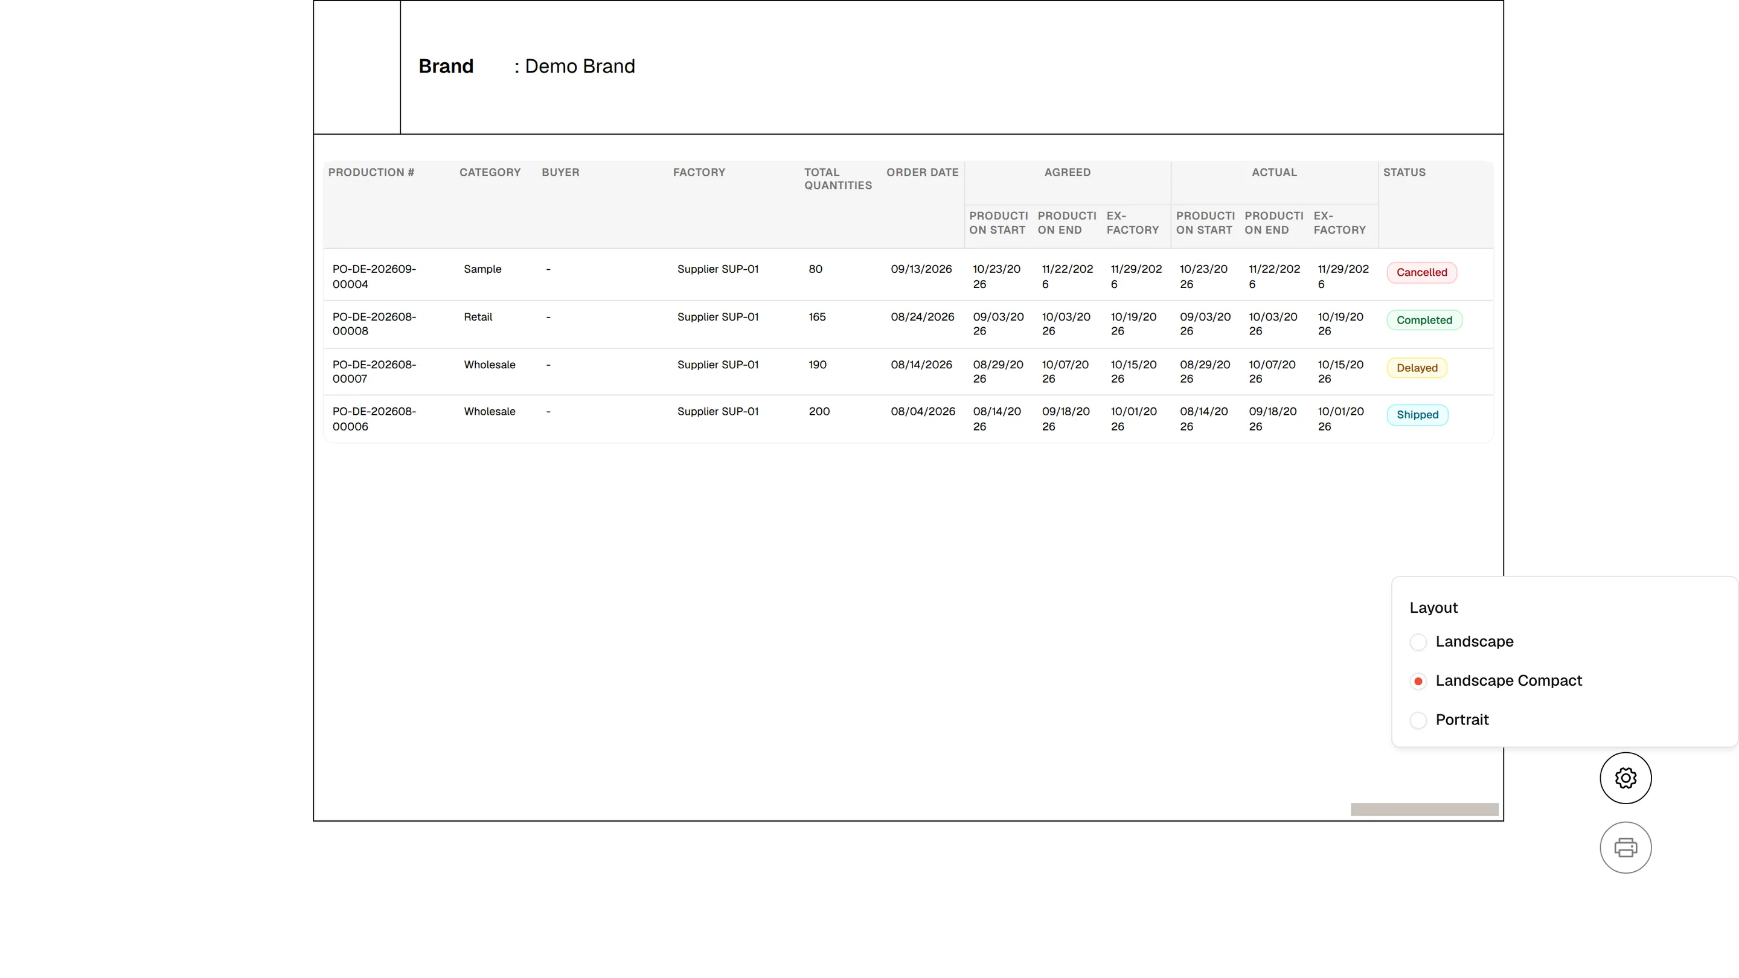Click the CATEGORY column header
This screenshot has width=1739, height=978.
pos(490,172)
